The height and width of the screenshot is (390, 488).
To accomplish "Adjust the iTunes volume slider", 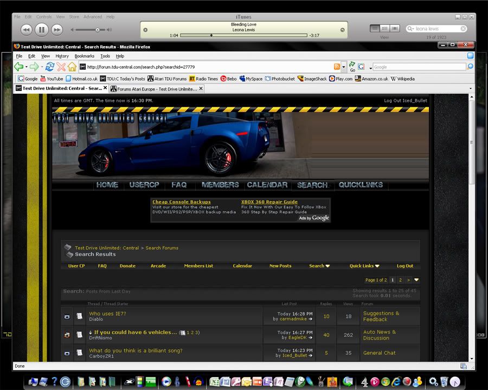I will point(98,30).
